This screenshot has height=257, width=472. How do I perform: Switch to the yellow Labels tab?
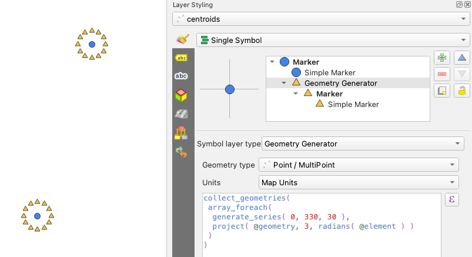click(181, 58)
